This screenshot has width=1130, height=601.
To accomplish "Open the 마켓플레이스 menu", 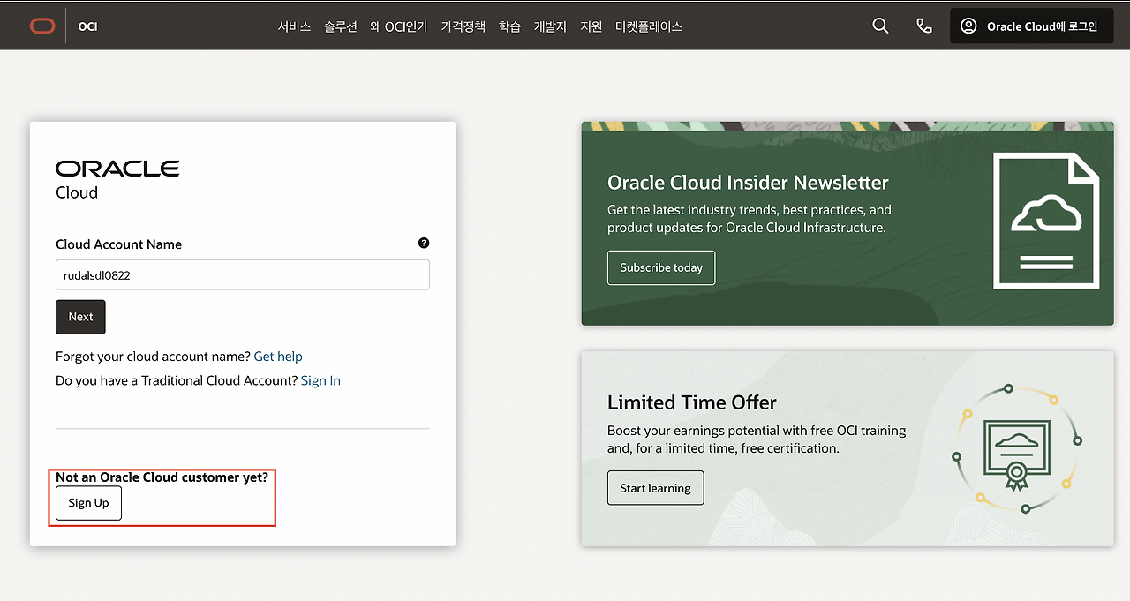I will click(x=649, y=26).
